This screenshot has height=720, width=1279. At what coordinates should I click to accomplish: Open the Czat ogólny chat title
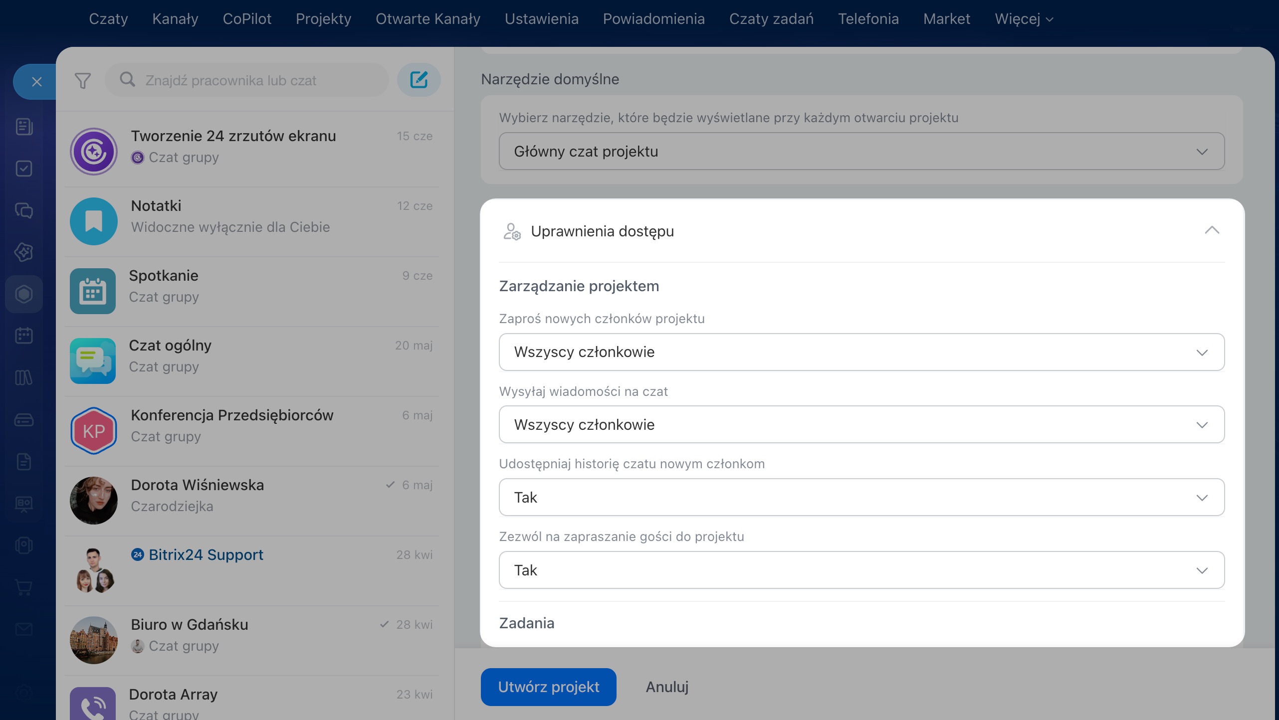click(170, 345)
